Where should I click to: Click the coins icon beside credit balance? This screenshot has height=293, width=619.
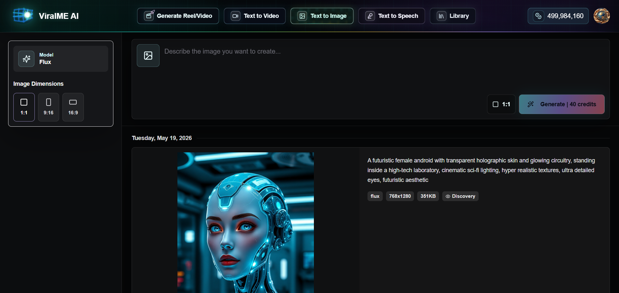tap(538, 16)
